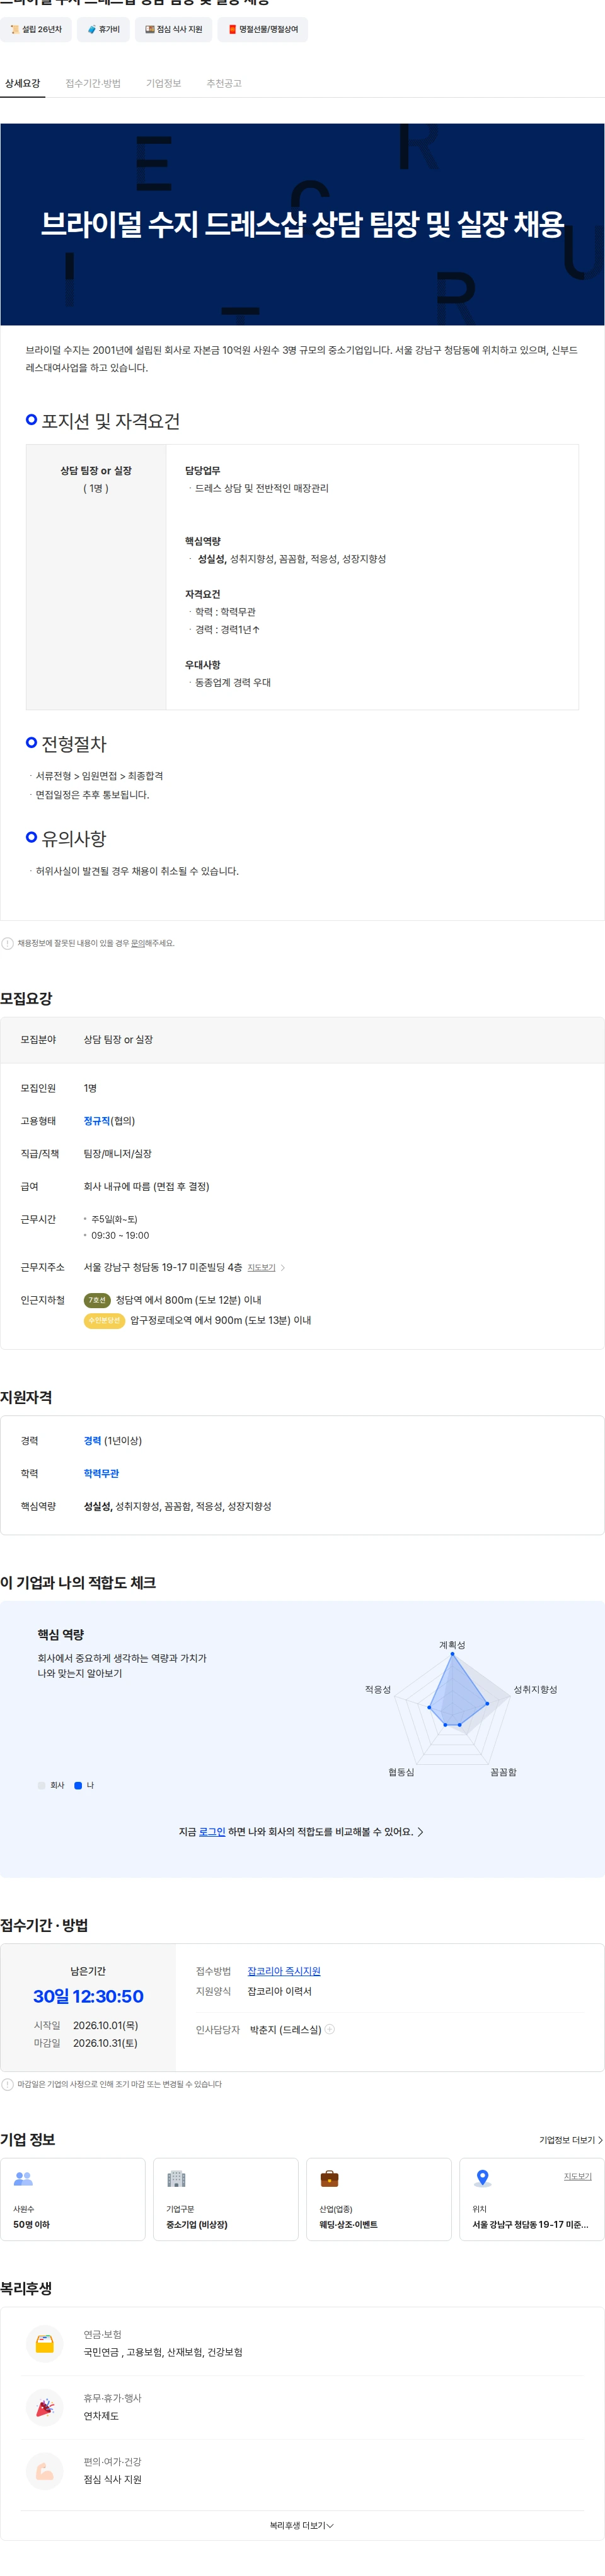The width and height of the screenshot is (605, 2576).
Task: Expand contact info plus icon beside 박춘지
Action: (330, 2029)
